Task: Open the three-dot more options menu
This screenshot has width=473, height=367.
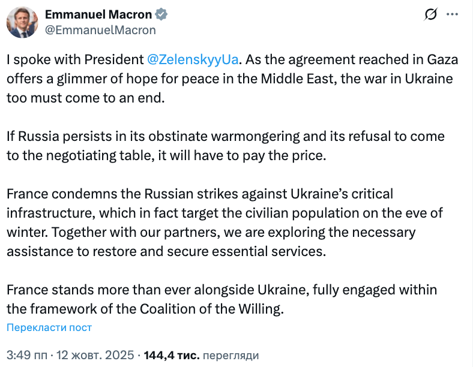Action: click(x=459, y=14)
